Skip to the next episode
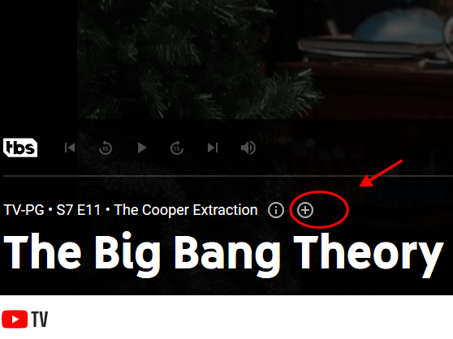Image resolution: width=453 pixels, height=339 pixels. (x=213, y=148)
